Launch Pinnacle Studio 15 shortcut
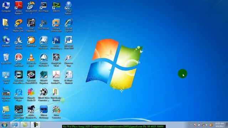 (x=31, y=95)
